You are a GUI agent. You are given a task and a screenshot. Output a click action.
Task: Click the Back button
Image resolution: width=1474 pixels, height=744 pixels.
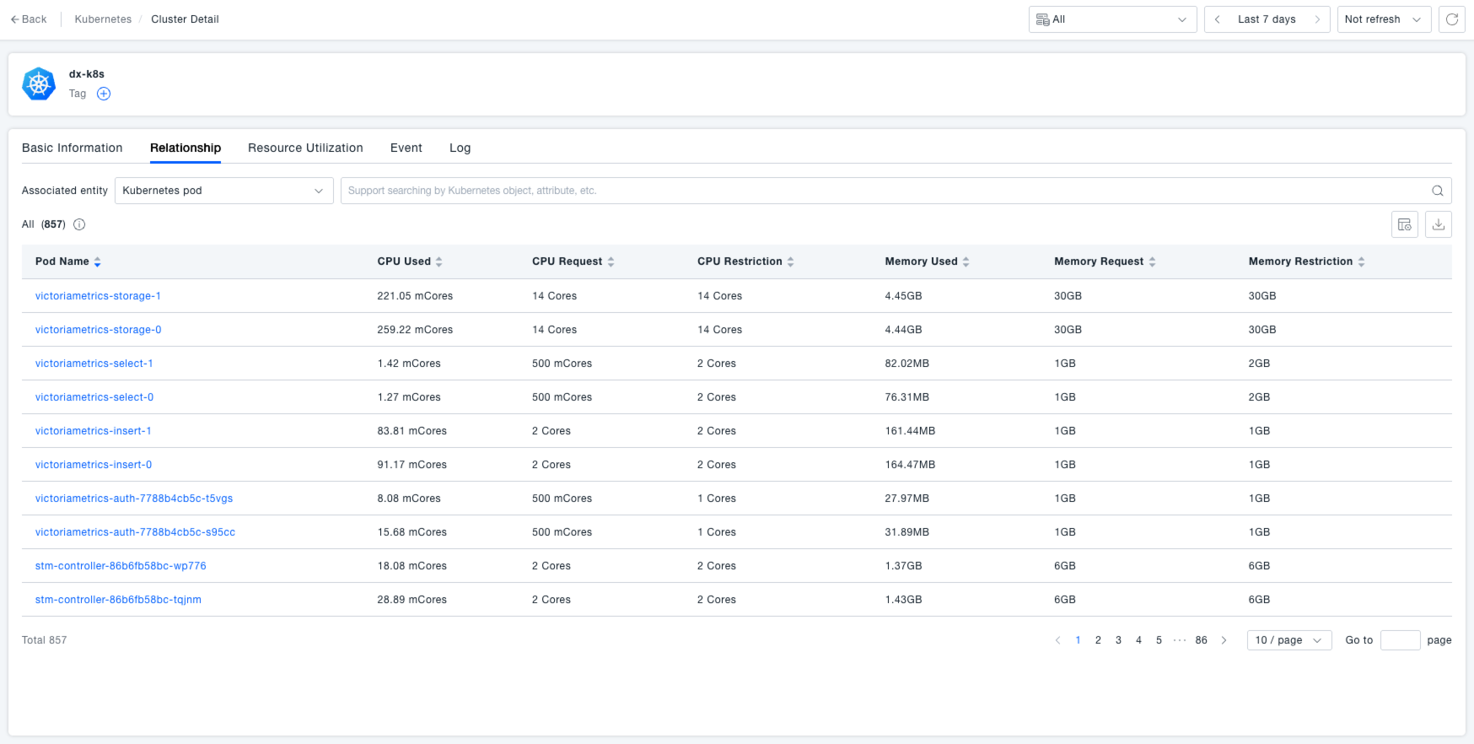point(29,19)
